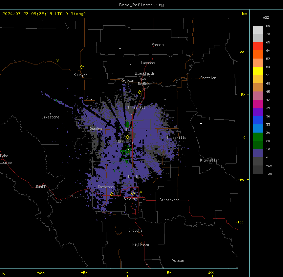
Task: Pick the bright yellow 51-54 dBZ swatch
Action: [x=258, y=71]
